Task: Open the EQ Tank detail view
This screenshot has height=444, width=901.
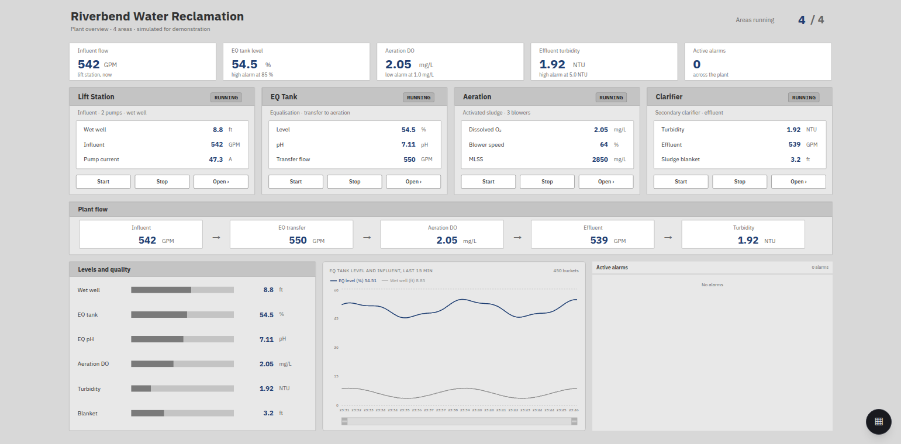Action: (x=413, y=182)
